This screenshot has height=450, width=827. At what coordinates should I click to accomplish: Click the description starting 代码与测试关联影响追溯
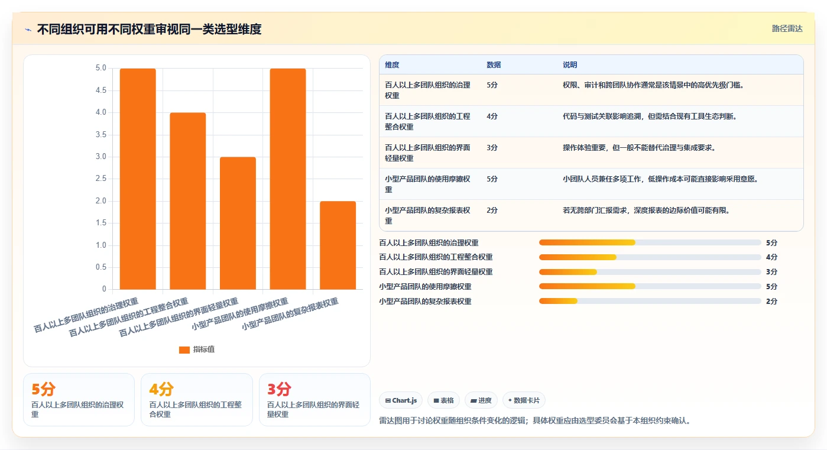[x=650, y=116]
